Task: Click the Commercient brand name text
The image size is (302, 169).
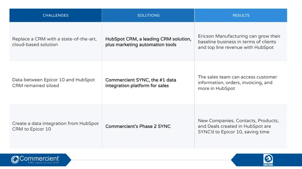Action: point(39,158)
